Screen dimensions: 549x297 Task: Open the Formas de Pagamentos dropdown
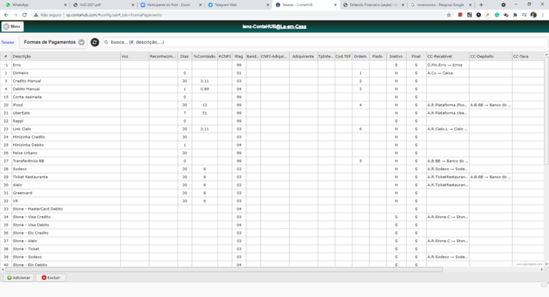54,43
